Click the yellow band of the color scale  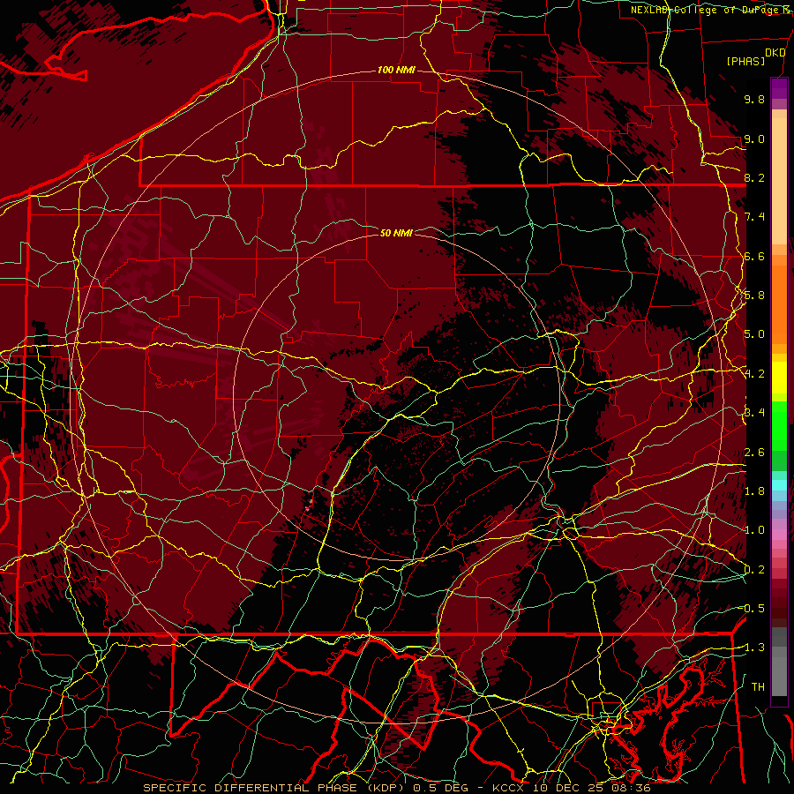click(x=779, y=378)
